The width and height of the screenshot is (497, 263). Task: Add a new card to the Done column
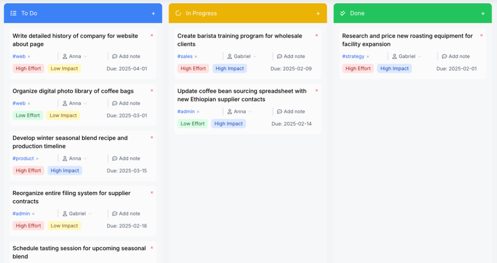483,14
